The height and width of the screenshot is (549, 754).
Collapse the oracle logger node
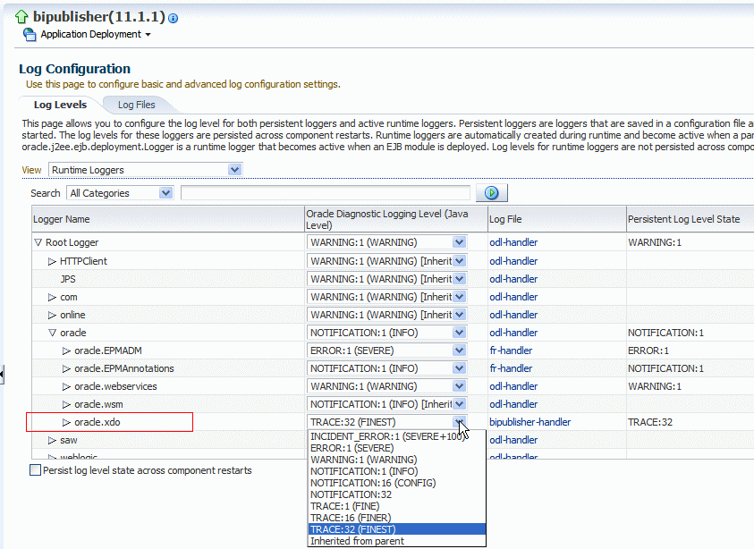point(52,333)
